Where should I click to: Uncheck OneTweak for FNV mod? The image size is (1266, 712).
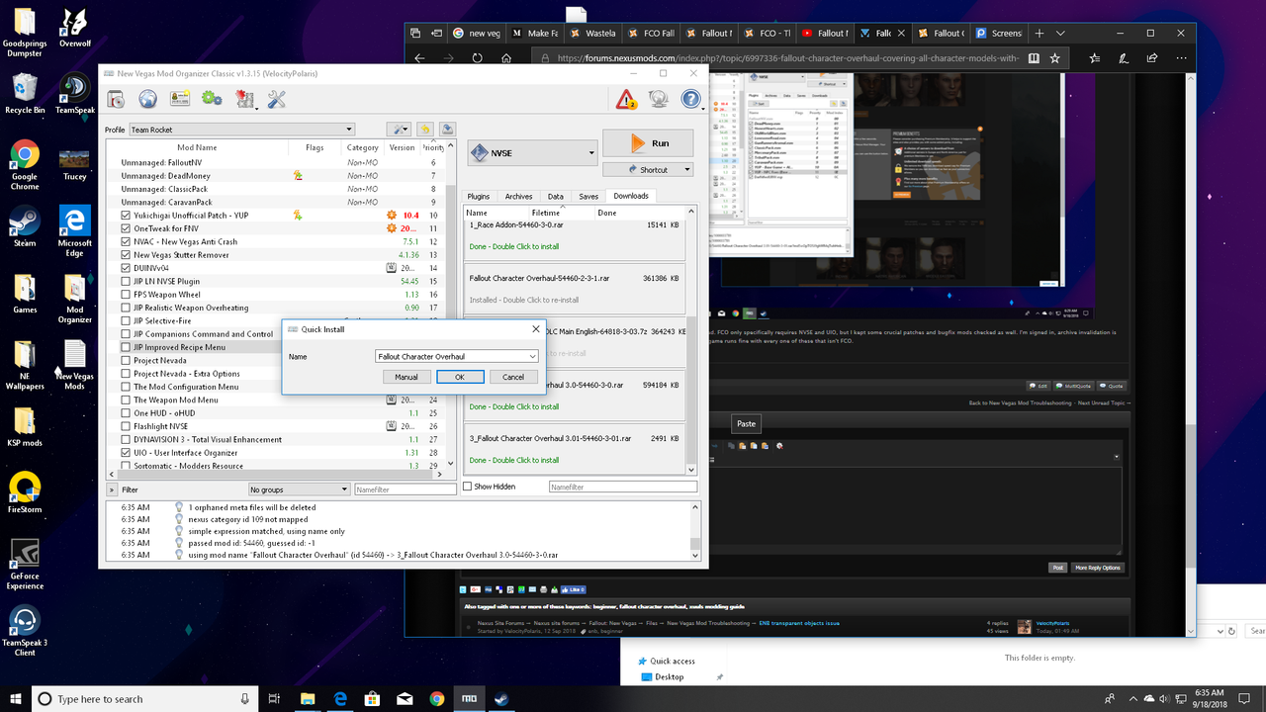click(x=126, y=228)
